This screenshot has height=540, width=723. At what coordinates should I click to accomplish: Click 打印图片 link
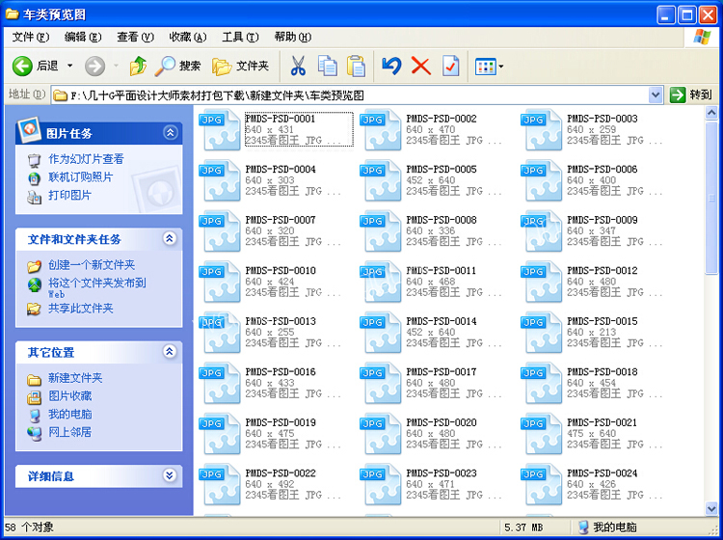point(69,195)
